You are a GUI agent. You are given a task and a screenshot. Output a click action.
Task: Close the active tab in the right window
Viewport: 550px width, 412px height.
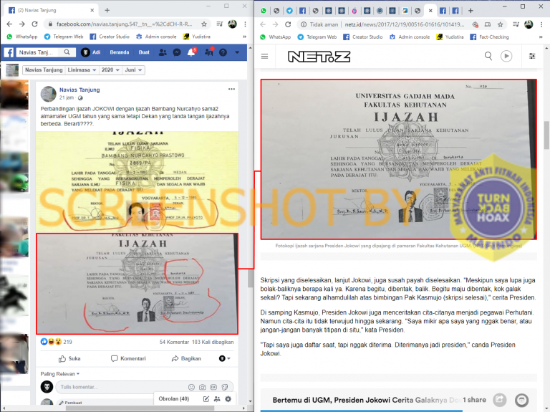coord(430,11)
